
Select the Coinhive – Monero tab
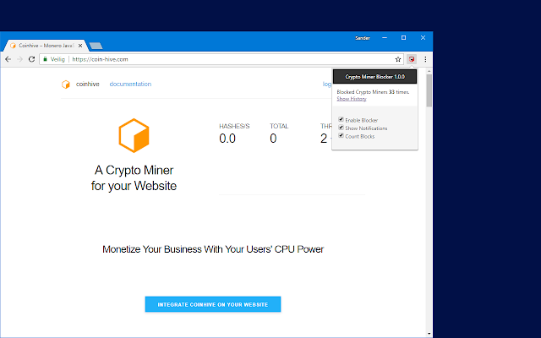click(x=45, y=46)
